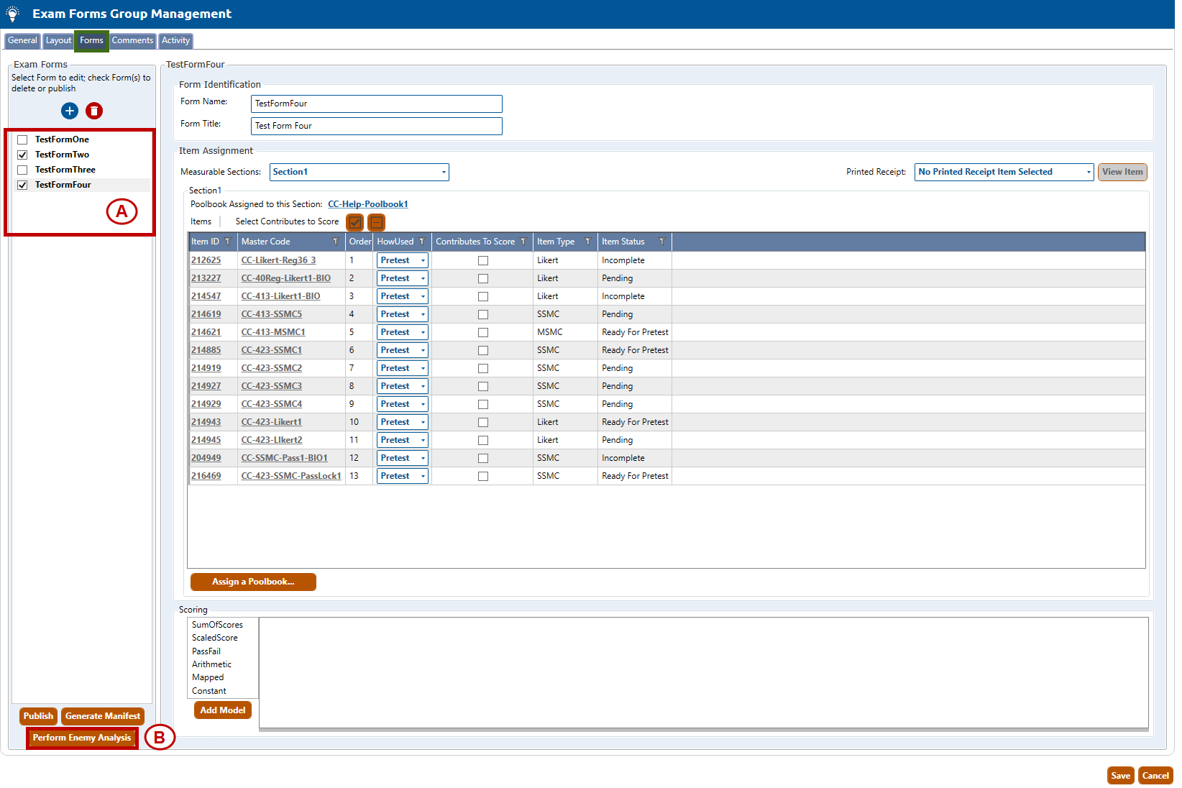The width and height of the screenshot is (1182, 788).
Task: Select ScaledScore in the Scoring list
Action: coord(214,638)
